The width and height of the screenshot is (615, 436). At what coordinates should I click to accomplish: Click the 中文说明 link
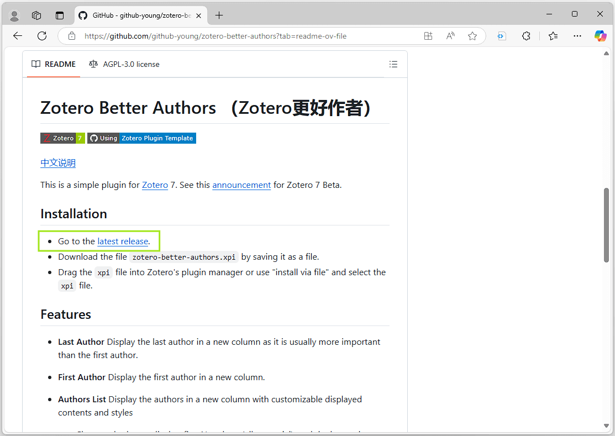(57, 162)
